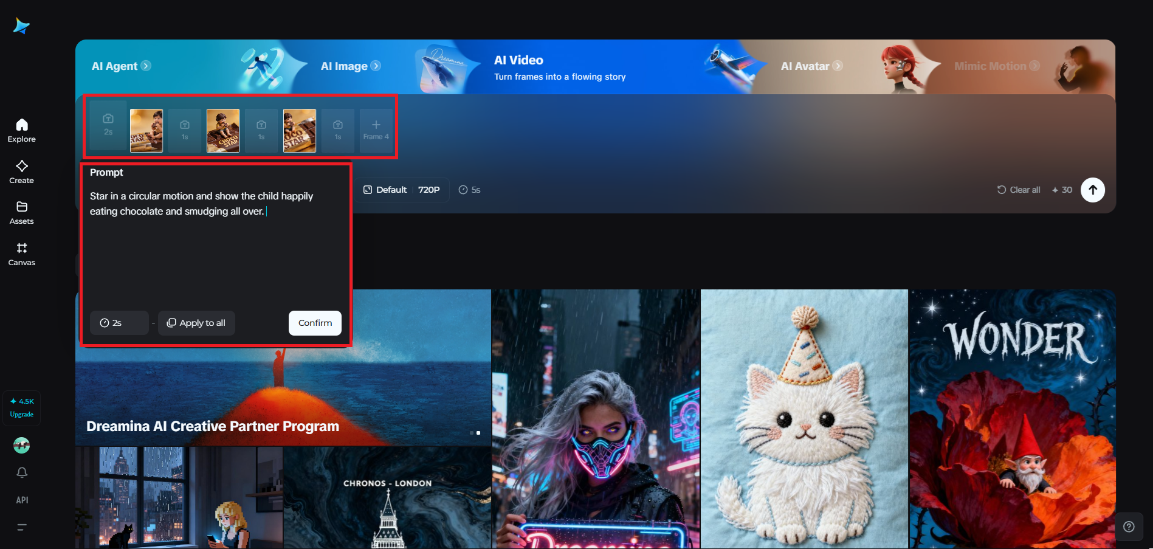Select Create in the left sidebar
Viewport: 1153px width, 549px height.
point(21,171)
